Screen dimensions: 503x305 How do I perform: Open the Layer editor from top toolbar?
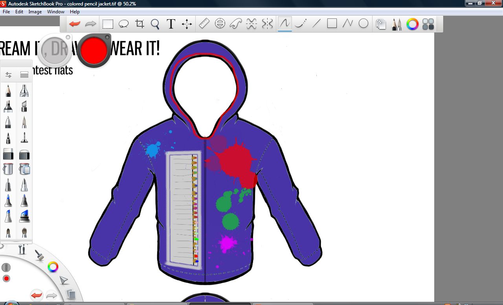point(381,24)
